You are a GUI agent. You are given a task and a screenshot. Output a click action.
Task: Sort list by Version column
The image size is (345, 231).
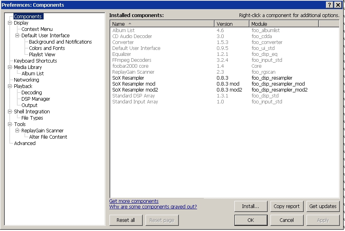[232, 24]
